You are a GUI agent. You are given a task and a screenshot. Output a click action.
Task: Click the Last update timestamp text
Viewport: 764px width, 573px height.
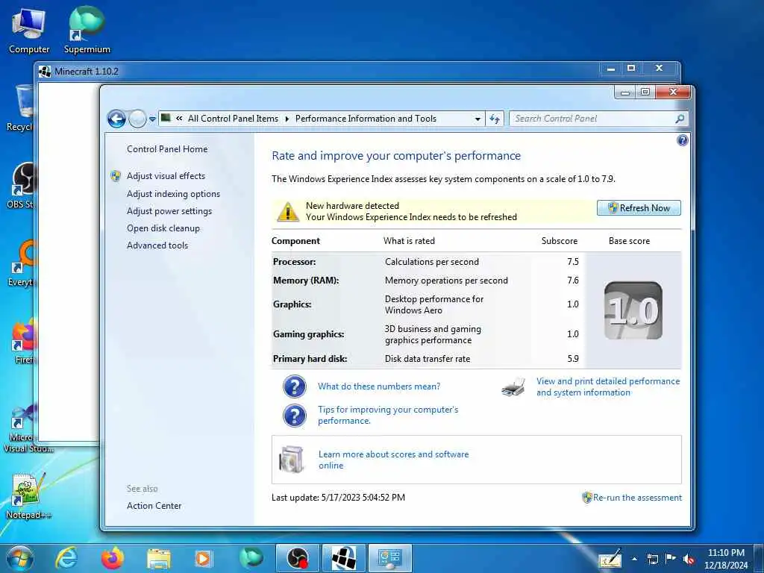click(x=338, y=498)
